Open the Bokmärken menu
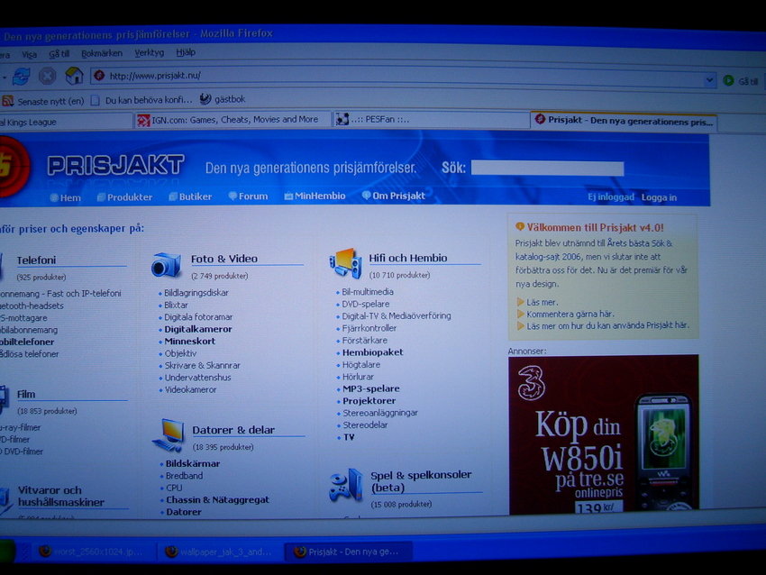The image size is (766, 575). point(102,53)
